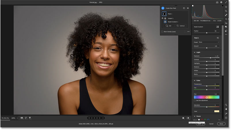Open the Snapshots panel icon
The image size is (231, 130).
pos(226,27)
